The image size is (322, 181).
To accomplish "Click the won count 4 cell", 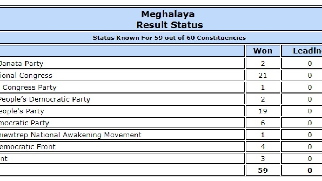I will 263,147.
